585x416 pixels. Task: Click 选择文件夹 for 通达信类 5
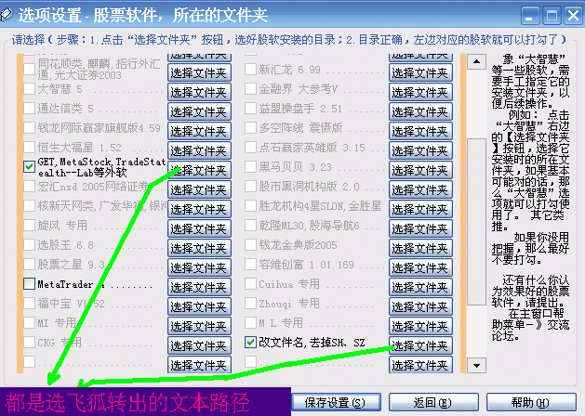pos(199,111)
